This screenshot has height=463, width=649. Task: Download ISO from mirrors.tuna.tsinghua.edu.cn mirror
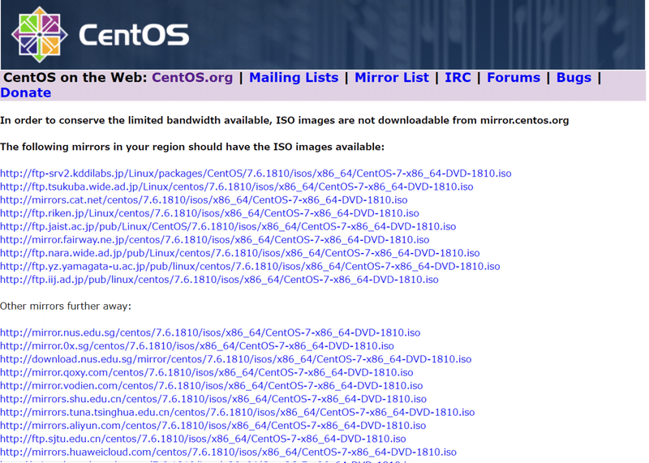tap(237, 412)
